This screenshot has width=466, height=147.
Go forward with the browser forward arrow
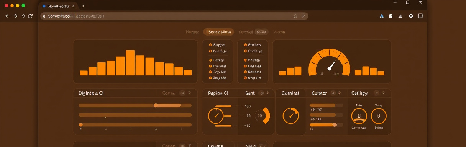pos(16,16)
